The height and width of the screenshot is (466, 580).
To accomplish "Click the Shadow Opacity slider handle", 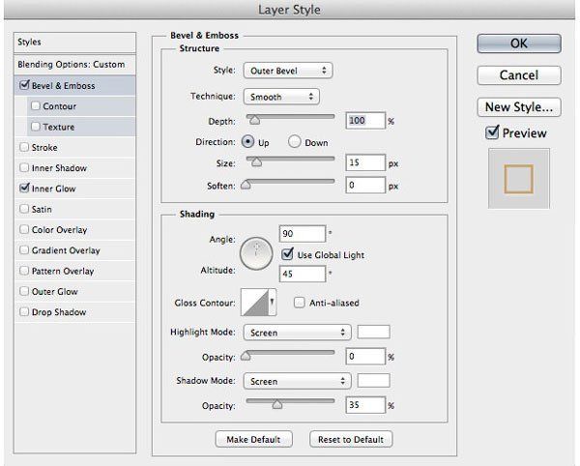I will 277,404.
